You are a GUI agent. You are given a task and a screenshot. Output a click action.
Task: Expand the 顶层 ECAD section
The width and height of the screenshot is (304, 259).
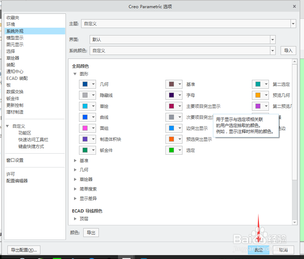[75, 219]
